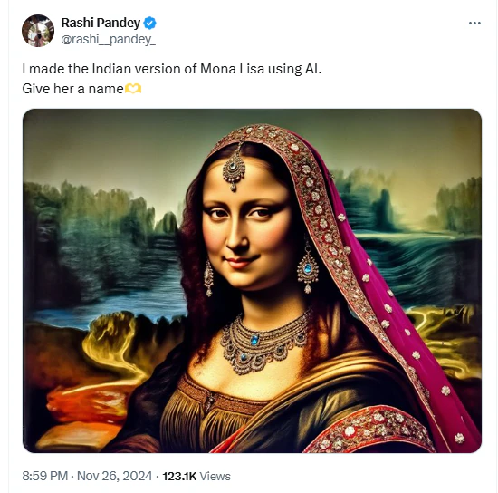Open the @rashi__pandey_ handle link
This screenshot has width=498, height=493.
pyautogui.click(x=108, y=39)
